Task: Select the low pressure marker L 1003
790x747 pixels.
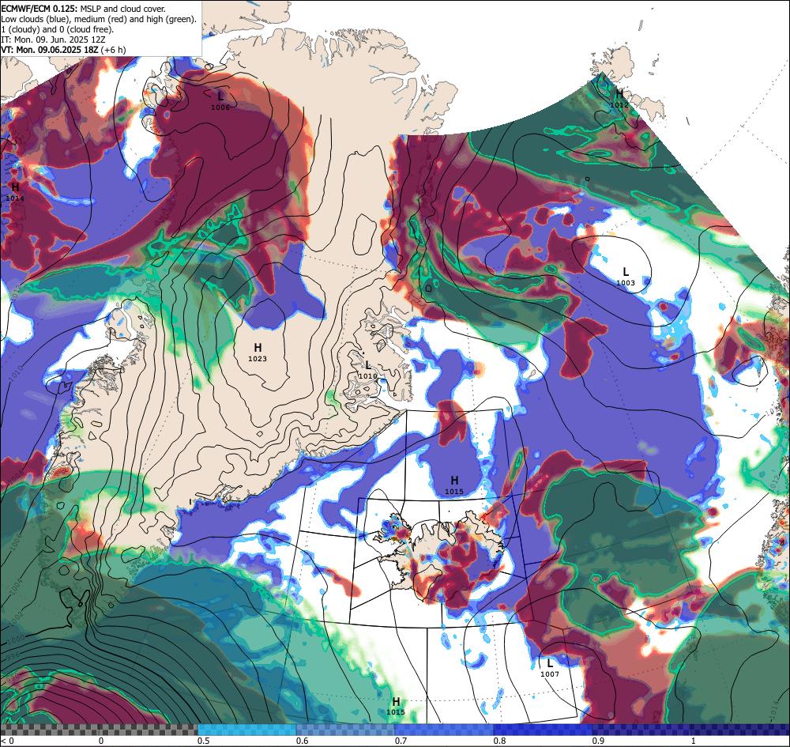Action: 626,276
